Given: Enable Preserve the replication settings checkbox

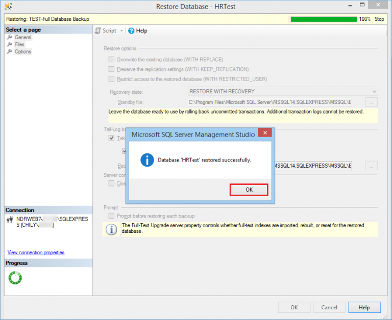Looking at the screenshot, I should 111,69.
